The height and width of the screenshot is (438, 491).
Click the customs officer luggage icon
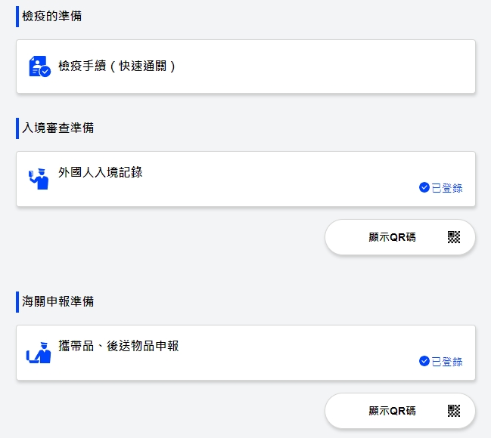39,353
